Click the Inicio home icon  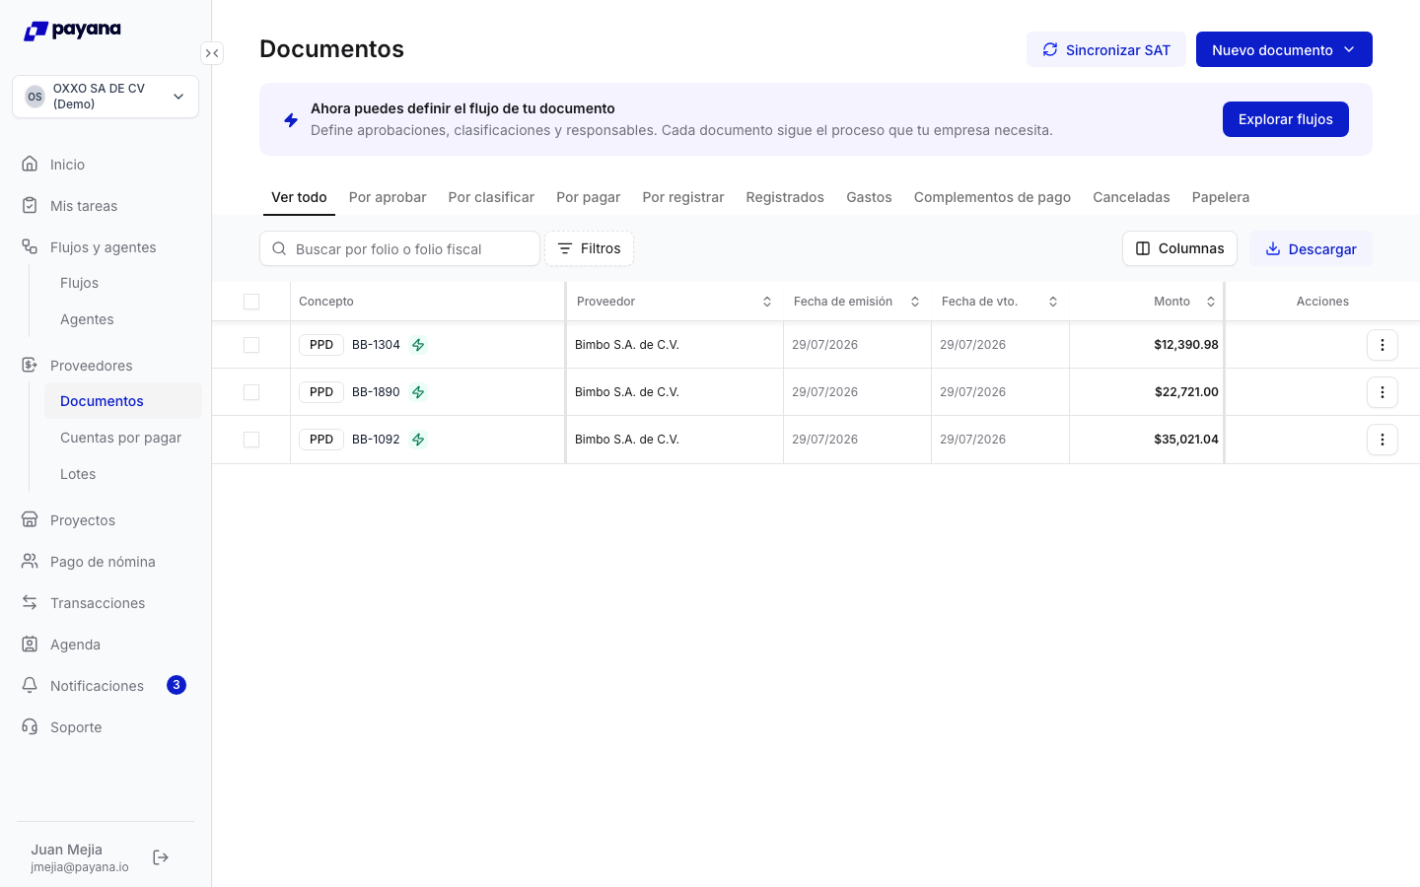pos(31,164)
